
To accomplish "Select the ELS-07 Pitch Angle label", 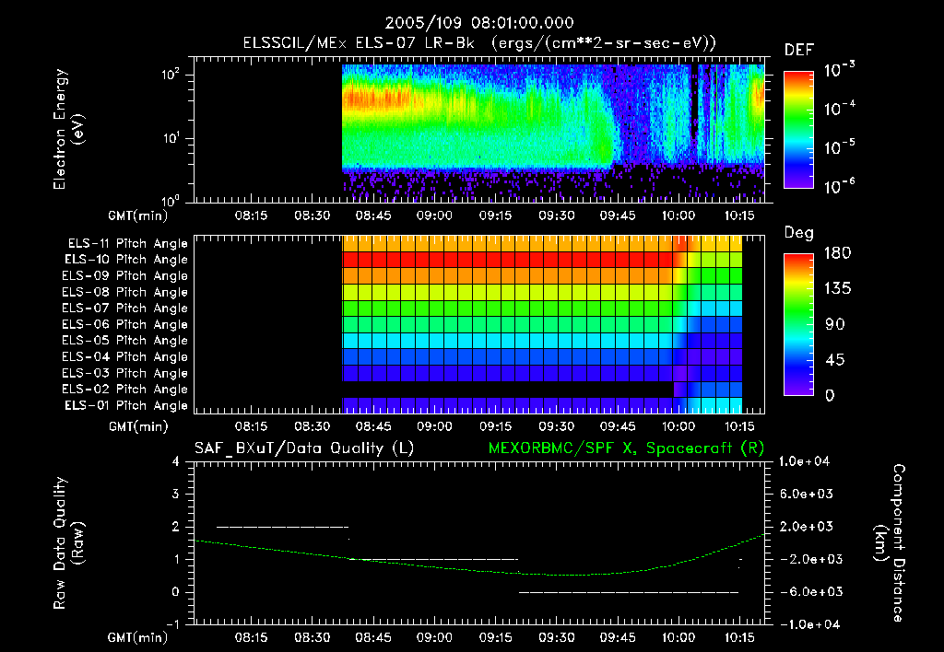I will (124, 308).
